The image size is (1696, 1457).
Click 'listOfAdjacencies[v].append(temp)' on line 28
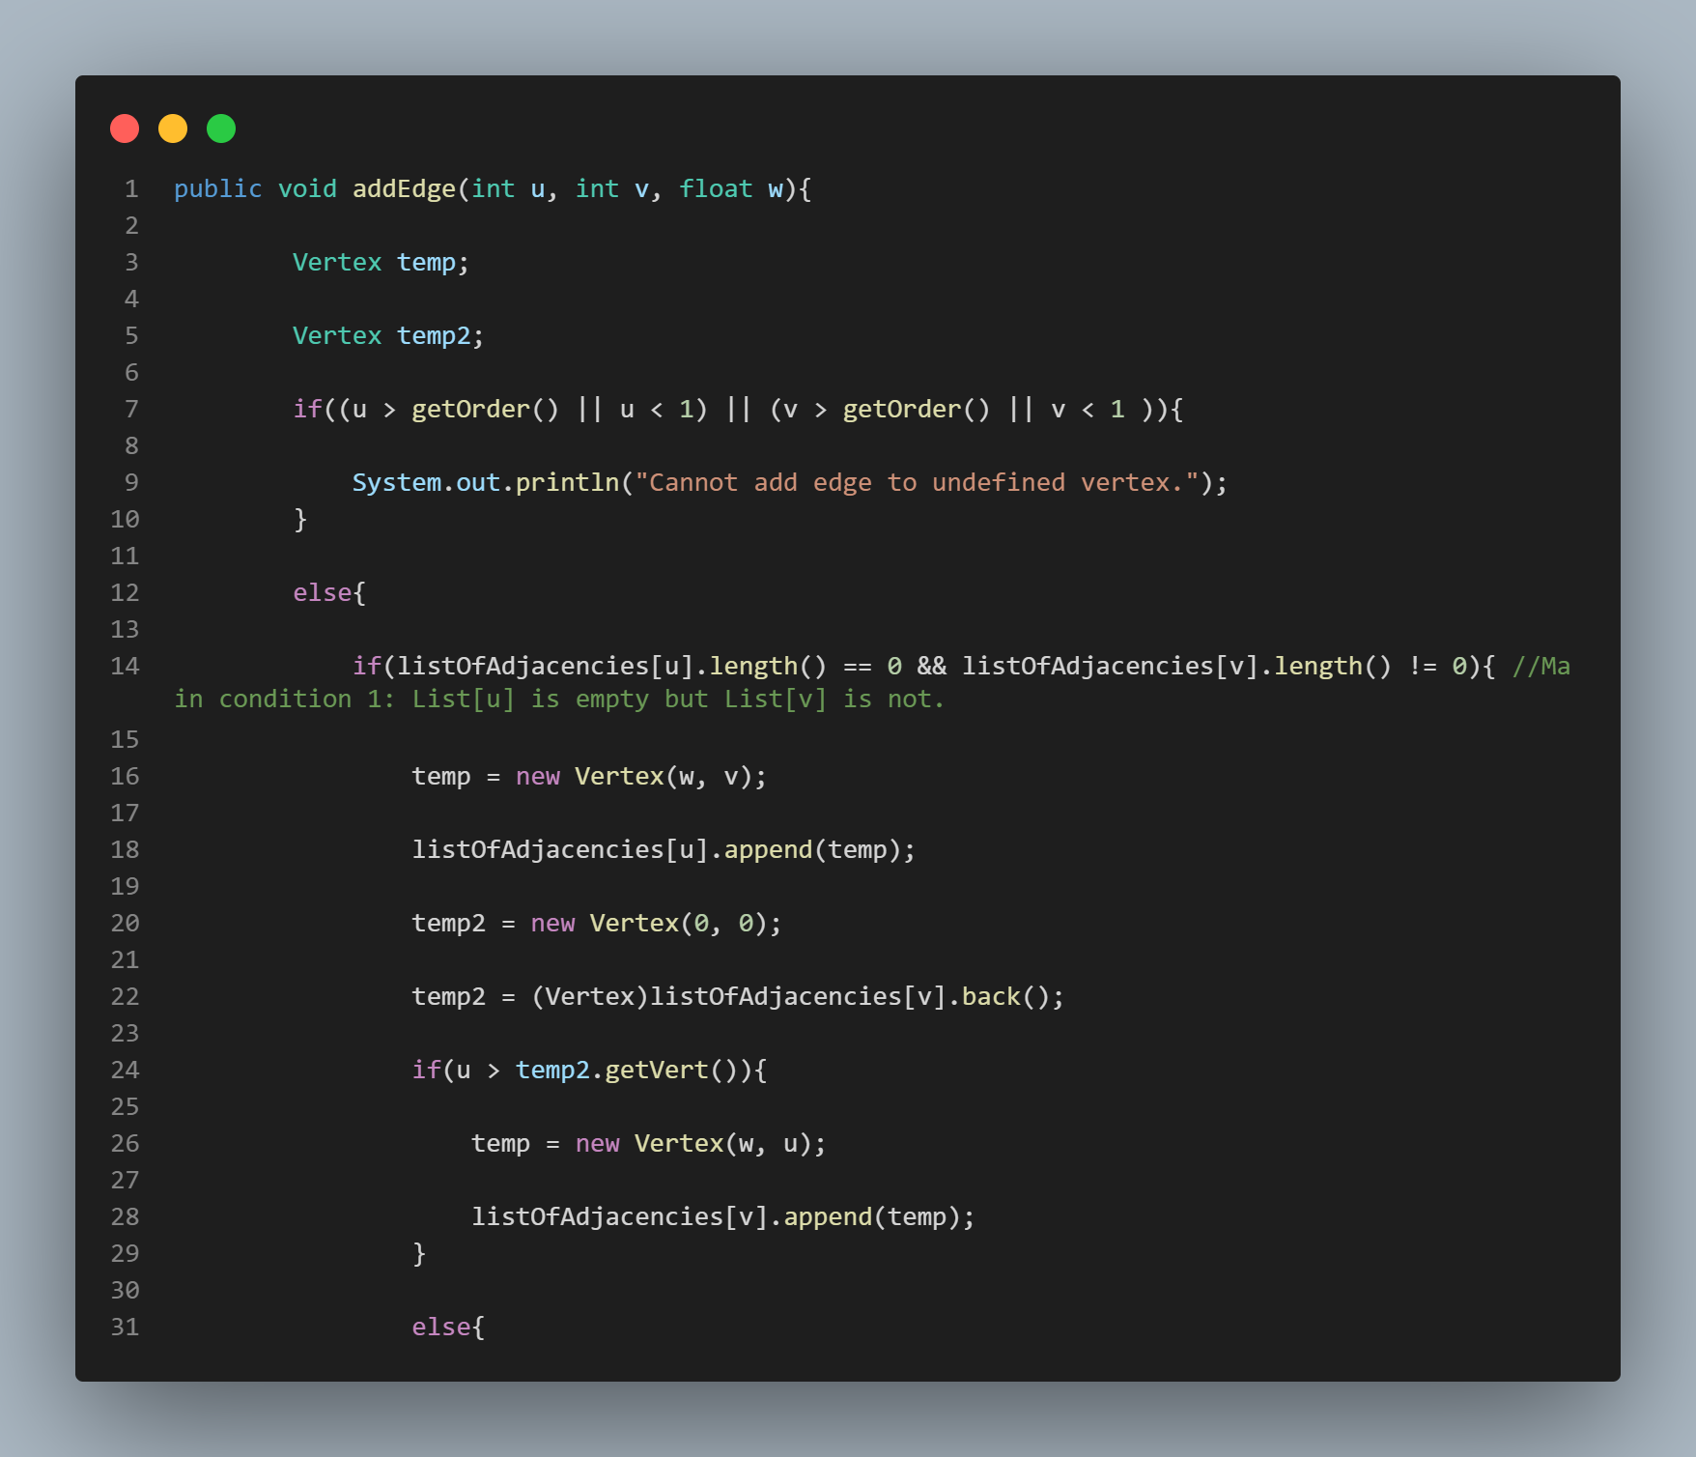[x=716, y=1216]
